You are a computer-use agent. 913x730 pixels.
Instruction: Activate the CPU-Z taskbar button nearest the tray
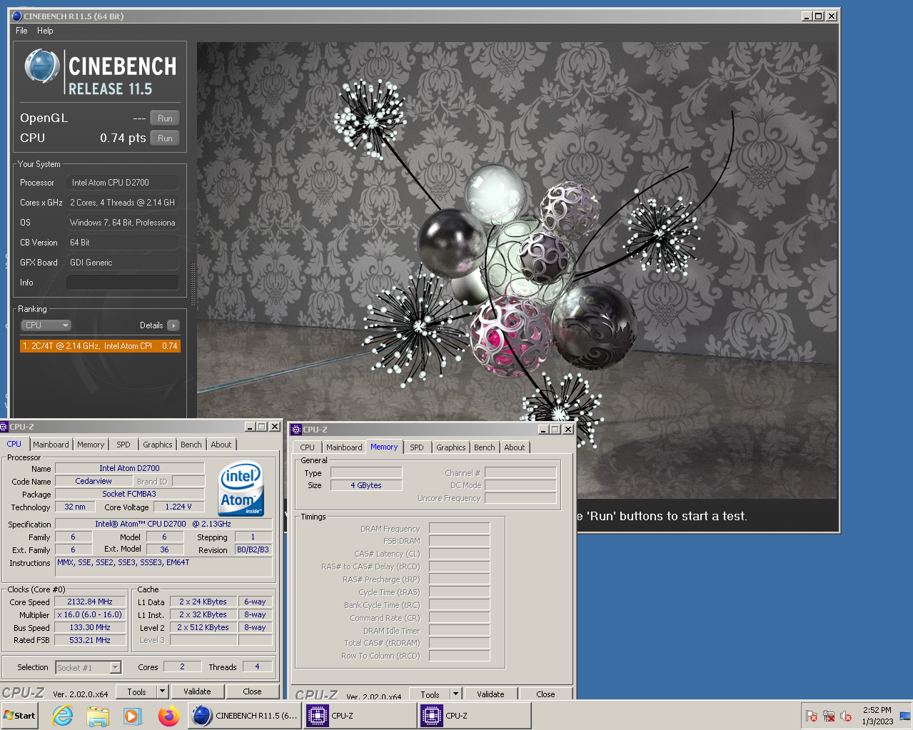pos(475,716)
